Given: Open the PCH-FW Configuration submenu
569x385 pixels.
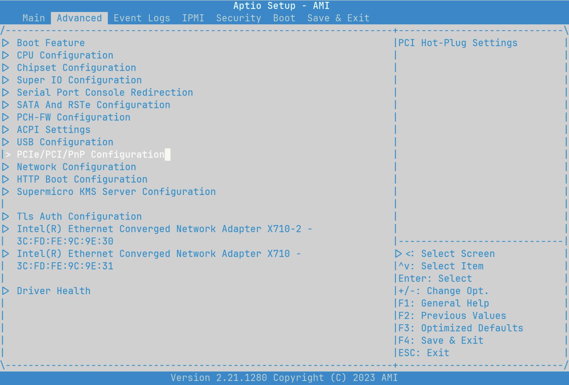Looking at the screenshot, I should (73, 117).
